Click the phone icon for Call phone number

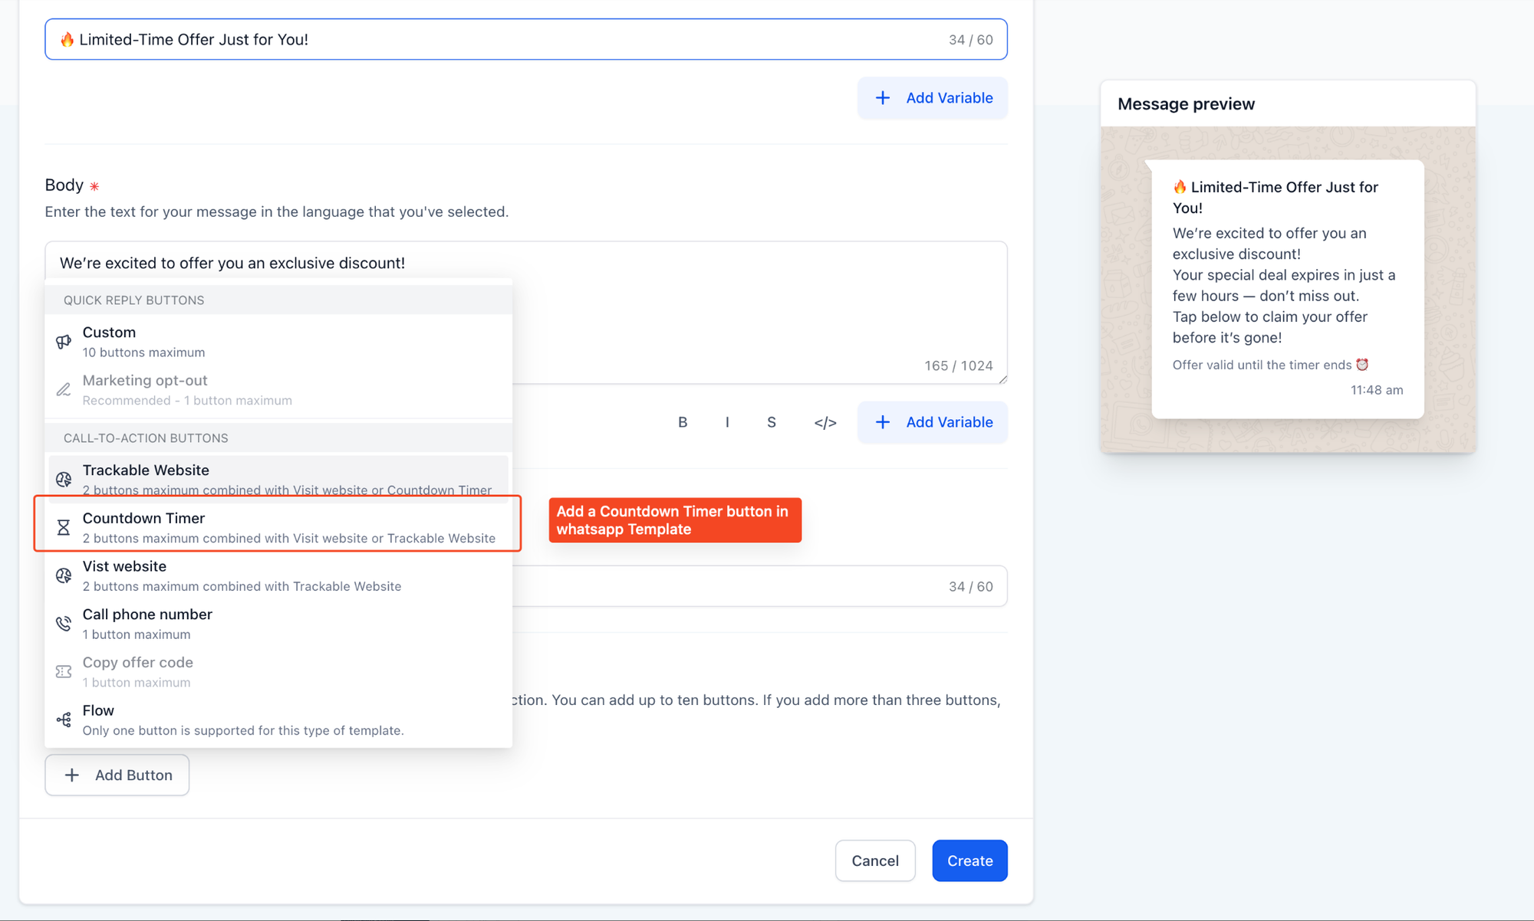[64, 624]
